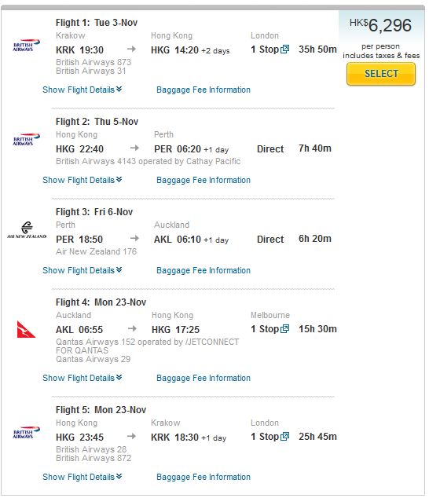Open Baggage Fee Information for Flight 2
This screenshot has height=498, width=429.
pos(203,180)
